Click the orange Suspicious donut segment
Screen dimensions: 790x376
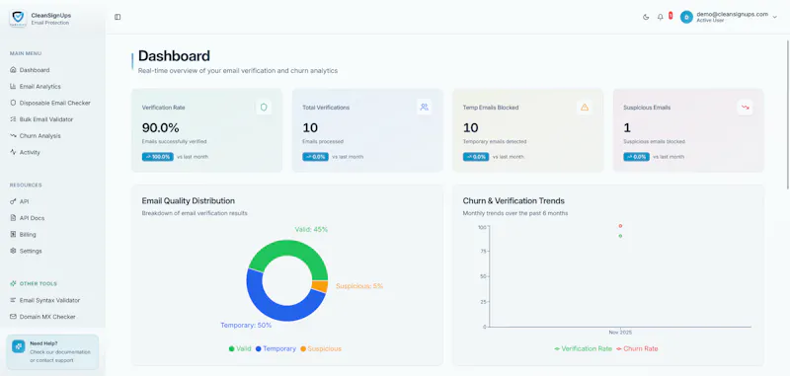(320, 286)
